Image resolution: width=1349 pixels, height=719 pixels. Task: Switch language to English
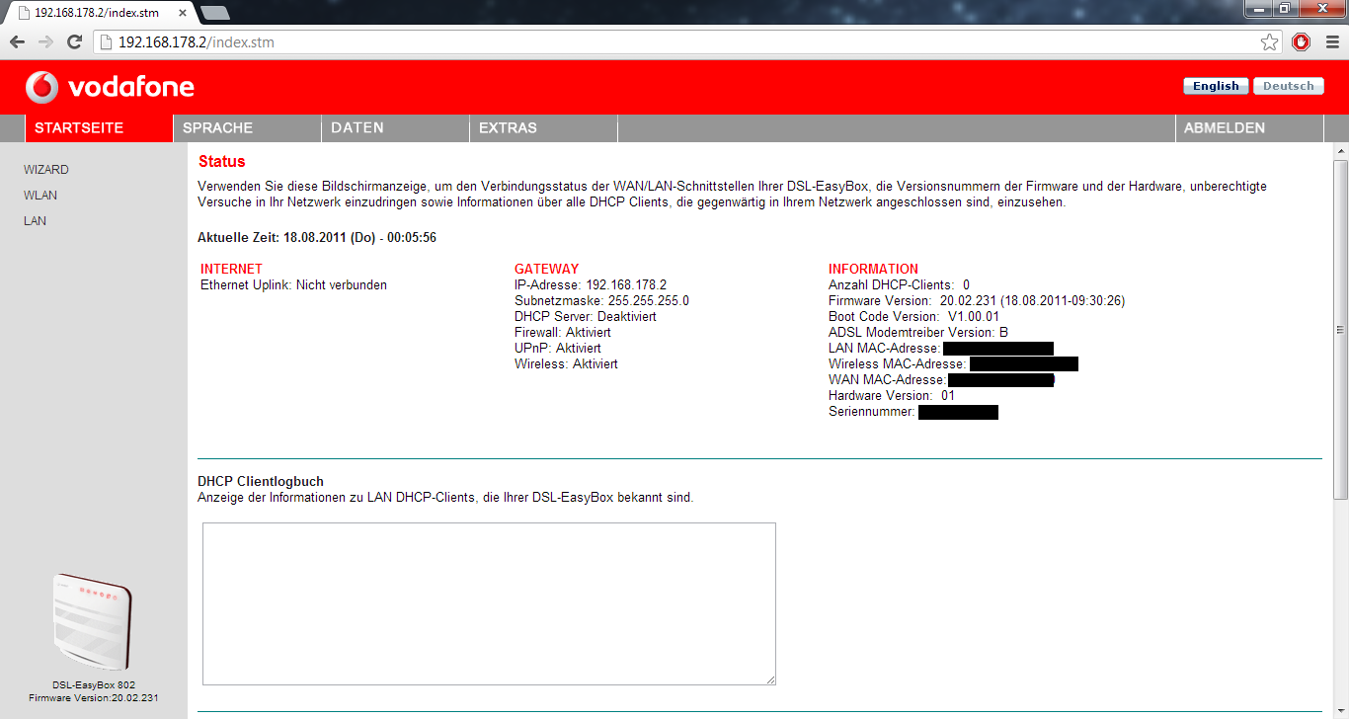point(1216,86)
